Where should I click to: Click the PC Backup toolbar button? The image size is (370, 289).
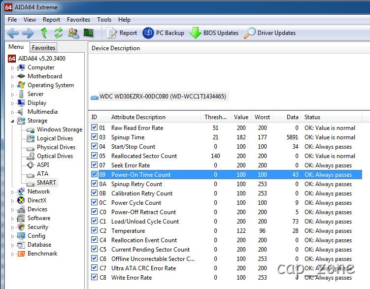163,33
